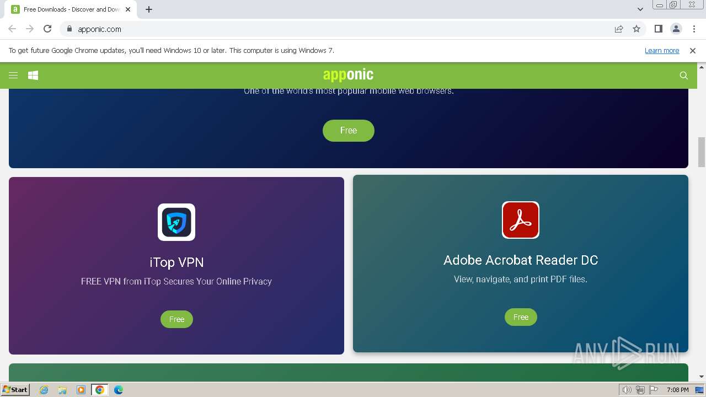This screenshot has width=706, height=397.
Task: Select the Free Downloads tab
Action: (71, 9)
